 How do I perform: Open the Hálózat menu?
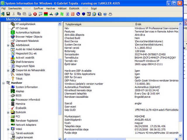point(62,8)
